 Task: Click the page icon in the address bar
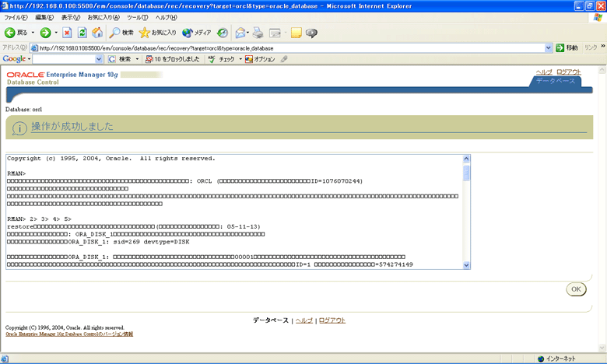pos(34,48)
